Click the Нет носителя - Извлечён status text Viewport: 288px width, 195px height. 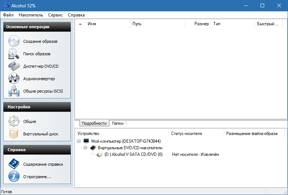pyautogui.click(x=196, y=154)
